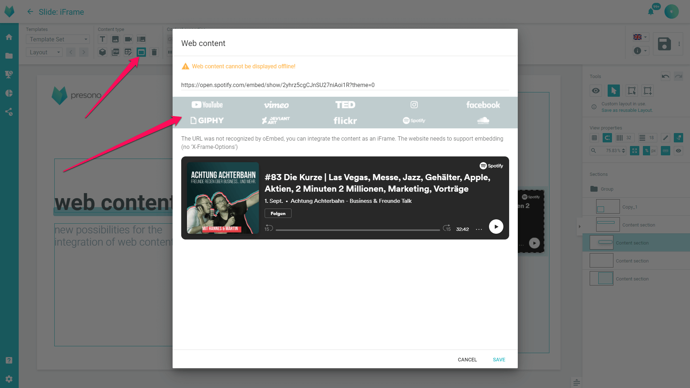
Task: Click the undo arrow in Tools
Action: [666, 76]
